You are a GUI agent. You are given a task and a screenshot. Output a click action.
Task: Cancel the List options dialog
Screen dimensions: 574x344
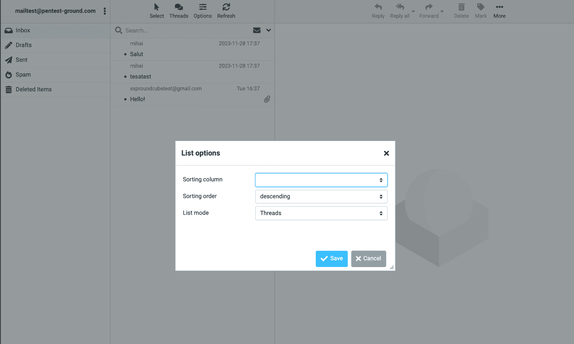click(368, 258)
